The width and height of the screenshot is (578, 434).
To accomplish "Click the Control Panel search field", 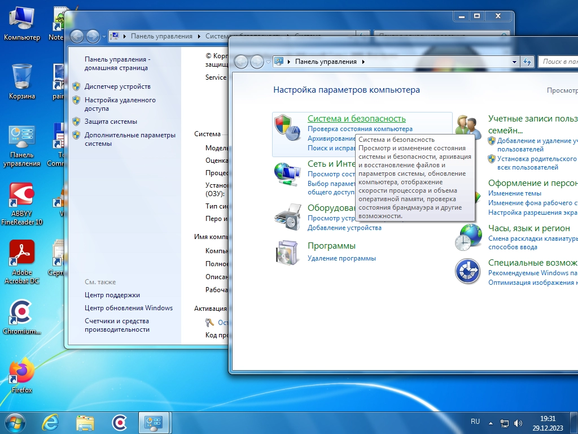I will pyautogui.click(x=559, y=62).
